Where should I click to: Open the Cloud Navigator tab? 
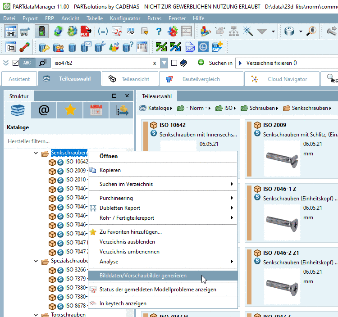click(x=282, y=79)
